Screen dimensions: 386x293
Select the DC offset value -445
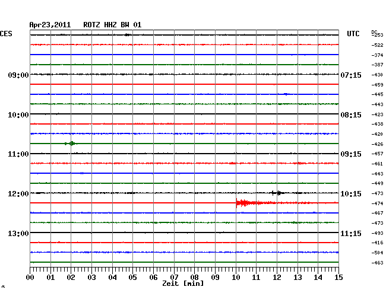377,94
